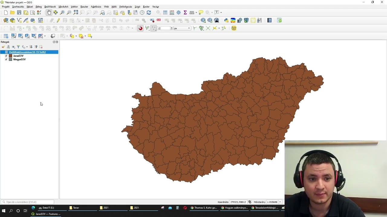This screenshot has width=387, height=217.
Task: Open the Windows Start menu
Action: click(x=4, y=211)
